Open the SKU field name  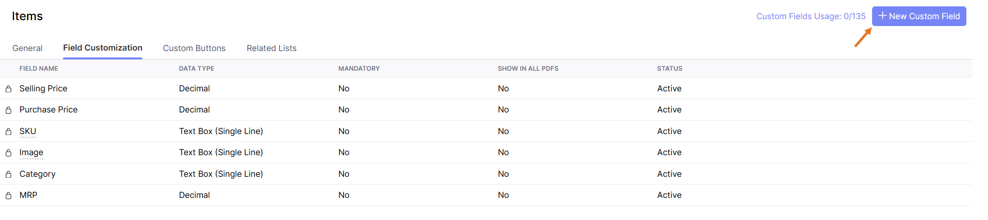(28, 131)
